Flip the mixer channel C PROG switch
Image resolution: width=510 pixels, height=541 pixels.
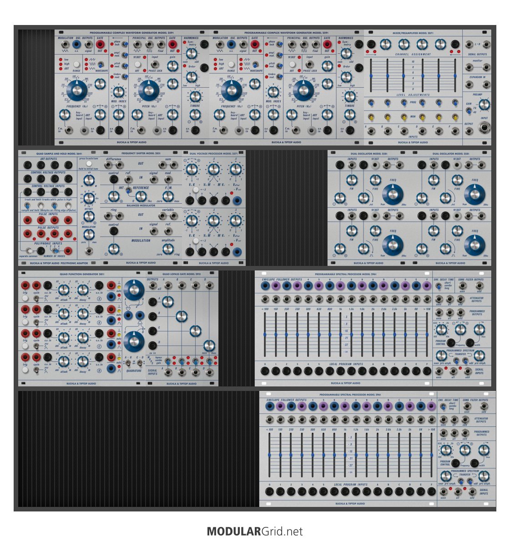(x=404, y=102)
